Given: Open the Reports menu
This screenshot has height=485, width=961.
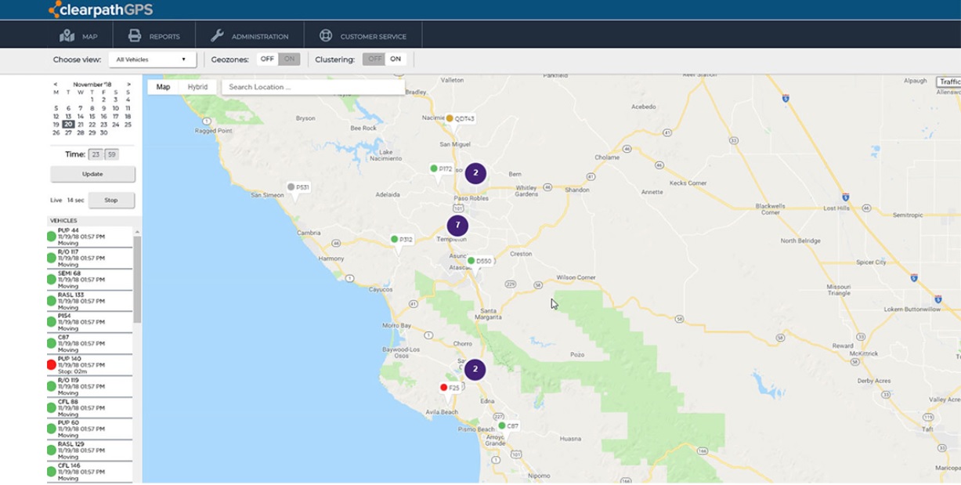Looking at the screenshot, I should 154,36.
